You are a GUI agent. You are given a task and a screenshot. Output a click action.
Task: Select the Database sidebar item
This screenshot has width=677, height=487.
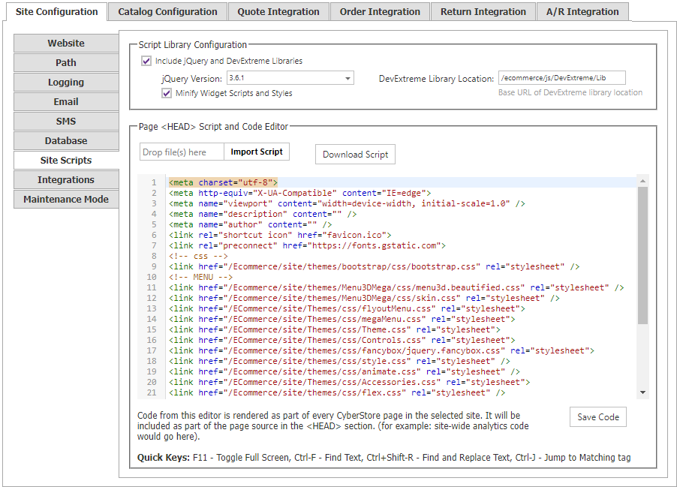pyautogui.click(x=66, y=141)
